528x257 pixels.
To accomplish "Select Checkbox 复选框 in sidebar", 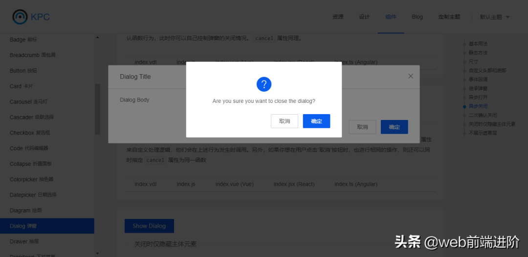I will [47, 133].
